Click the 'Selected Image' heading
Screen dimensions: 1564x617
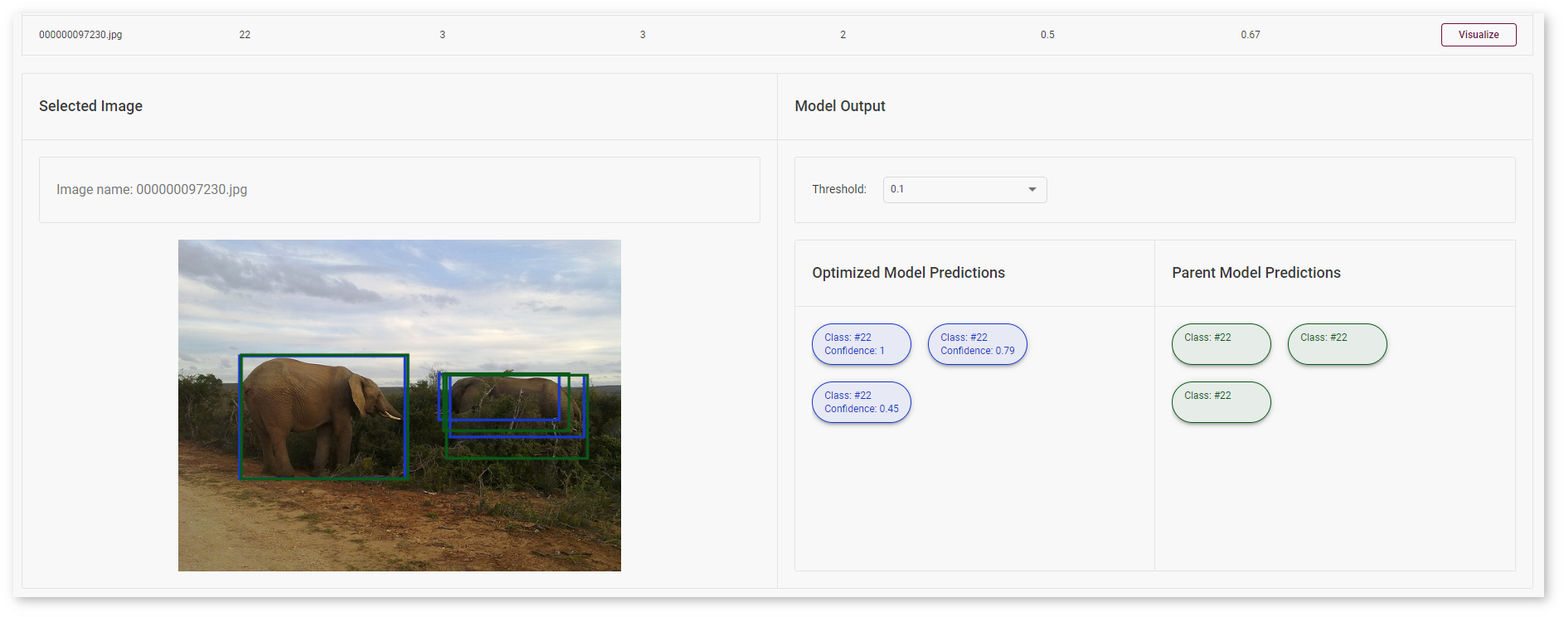coord(90,106)
